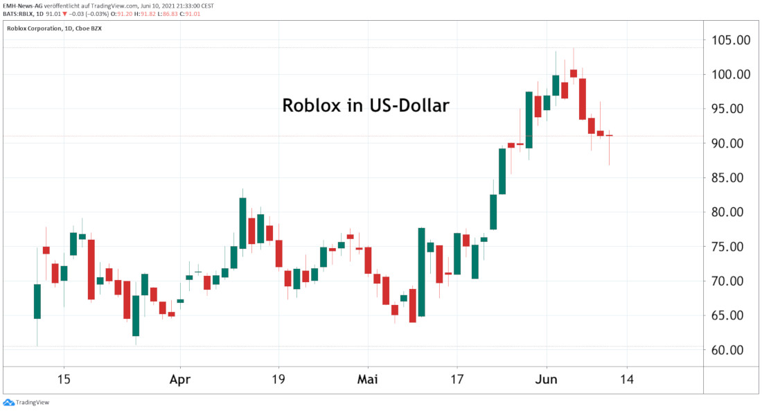
Task: Click the "19" date axis label
Action: [278, 380]
